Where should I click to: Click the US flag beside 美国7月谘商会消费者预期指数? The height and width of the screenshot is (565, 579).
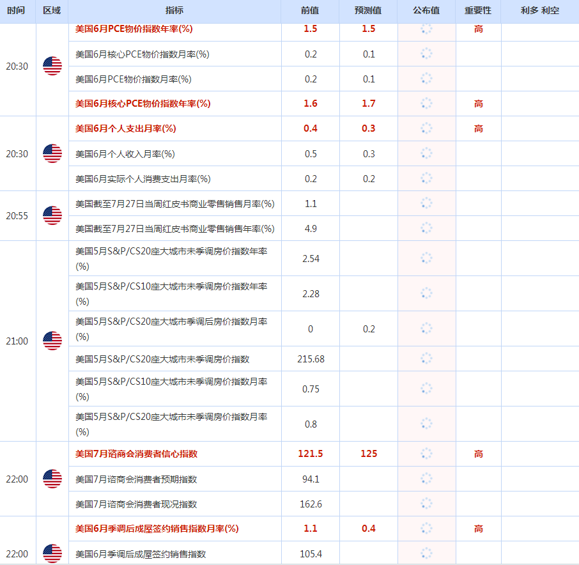coord(52,479)
